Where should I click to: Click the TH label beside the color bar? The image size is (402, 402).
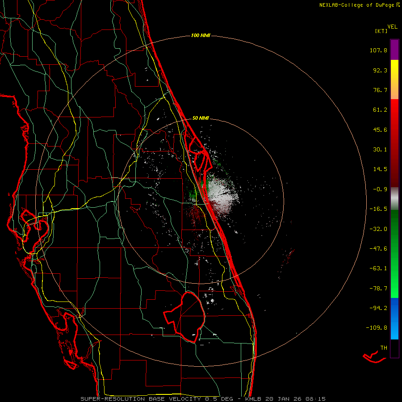[x=384, y=348]
